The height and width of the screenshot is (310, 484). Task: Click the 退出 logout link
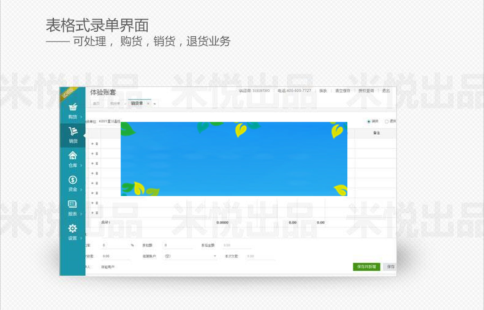(386, 91)
